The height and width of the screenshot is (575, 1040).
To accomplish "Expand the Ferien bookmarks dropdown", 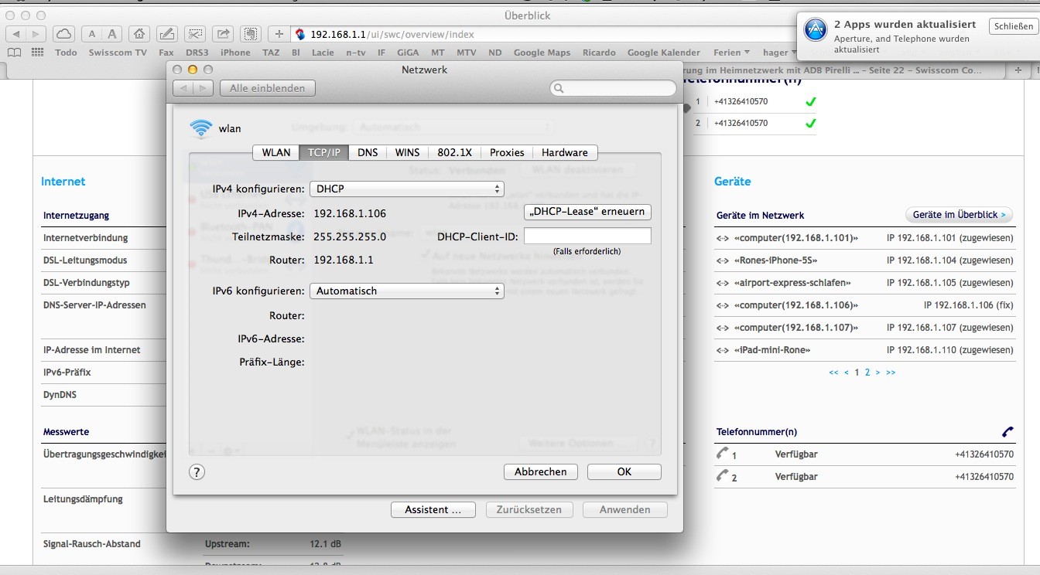I will tap(730, 52).
